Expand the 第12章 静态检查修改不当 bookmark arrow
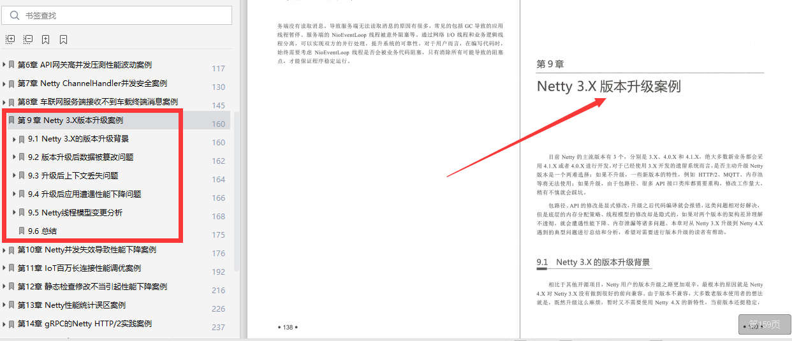 point(4,287)
